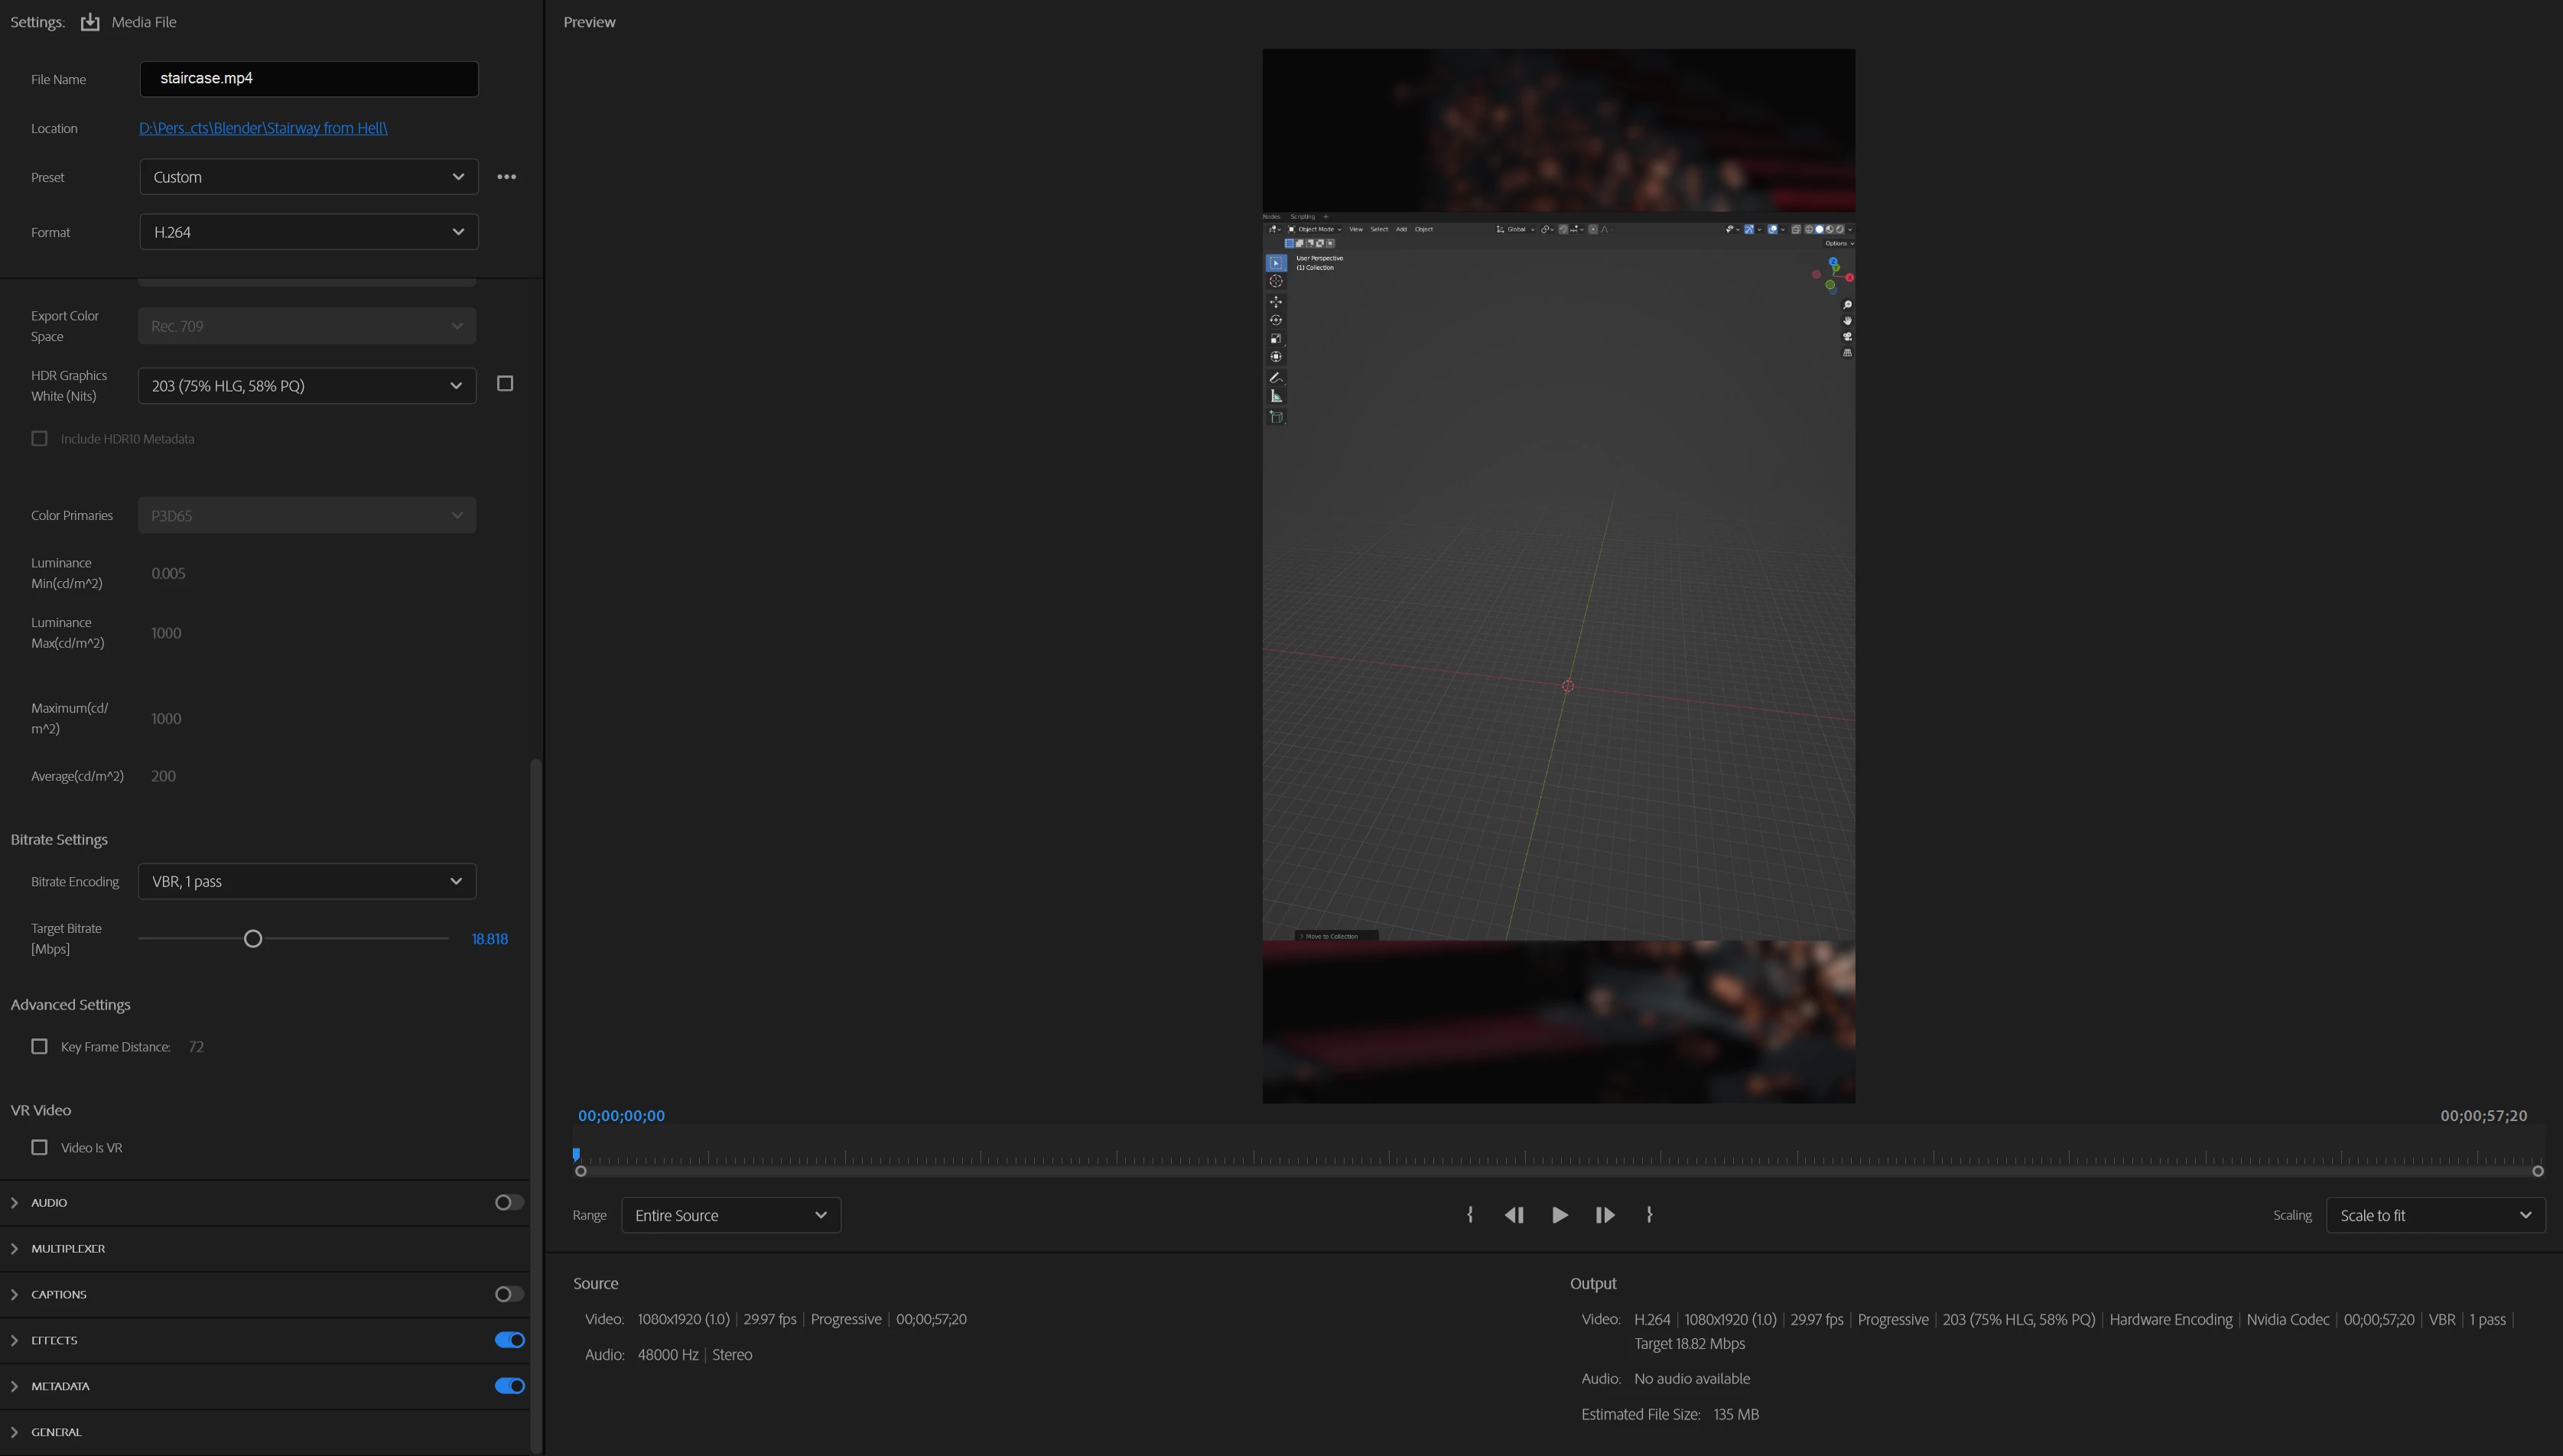Turn off the Effects toggle
The width and height of the screenshot is (2563, 1456).
pos(509,1340)
